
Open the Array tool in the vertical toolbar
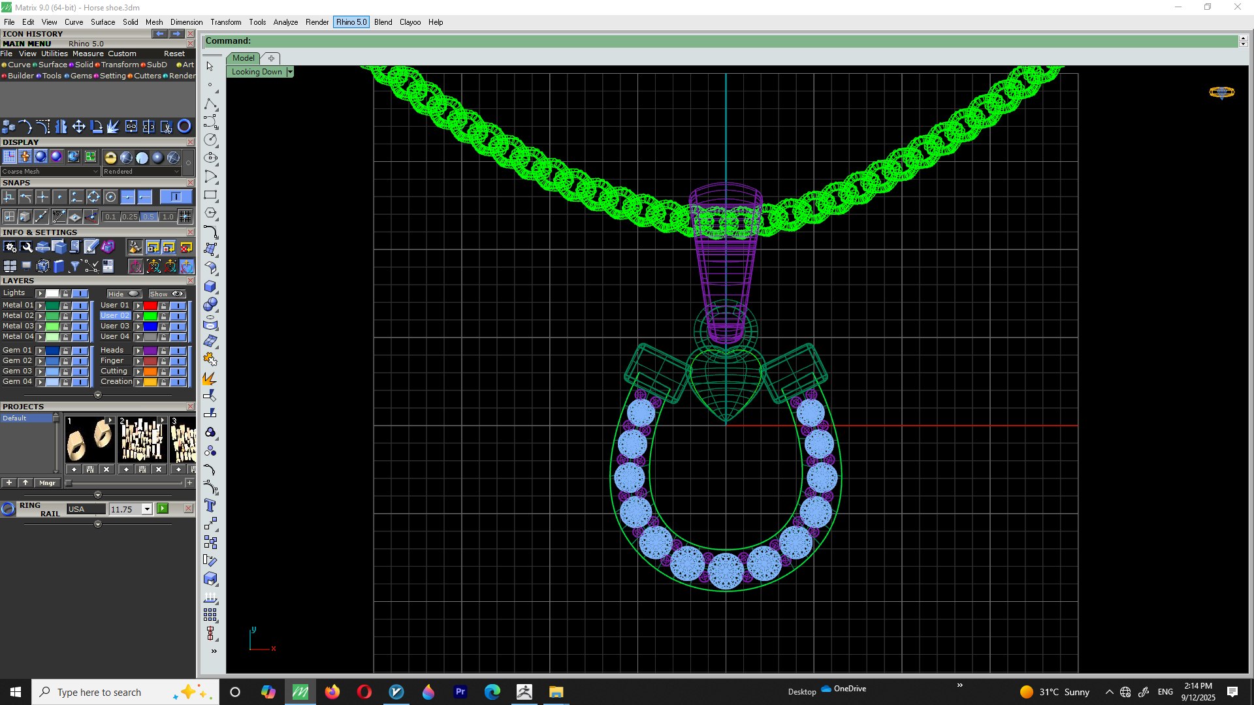[x=210, y=615]
